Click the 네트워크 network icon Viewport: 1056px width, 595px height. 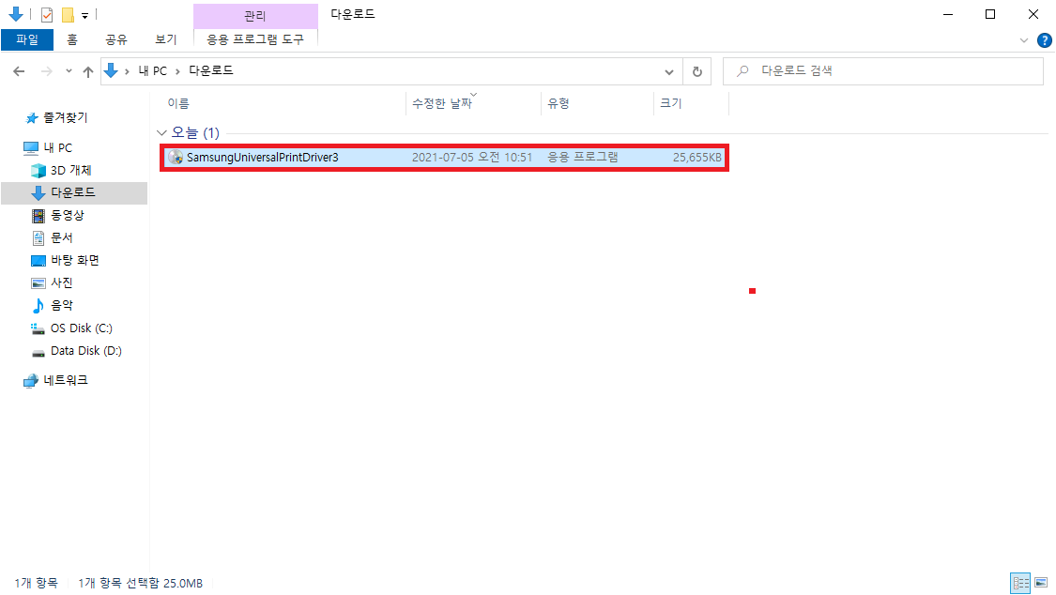tap(31, 381)
